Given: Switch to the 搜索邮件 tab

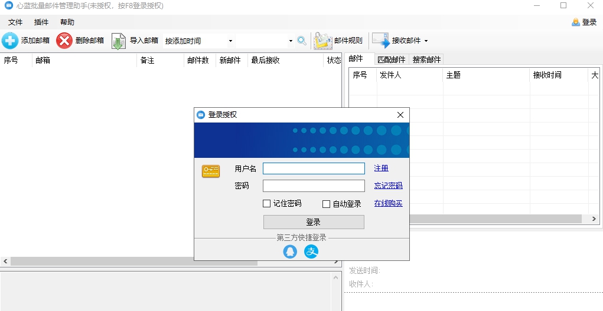Looking at the screenshot, I should (x=426, y=59).
